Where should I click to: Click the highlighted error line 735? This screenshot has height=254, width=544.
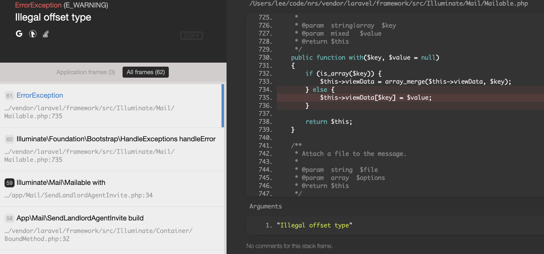[x=410, y=98]
